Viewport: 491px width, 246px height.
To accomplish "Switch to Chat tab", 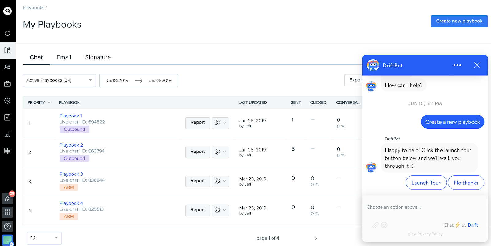I will pos(36,57).
